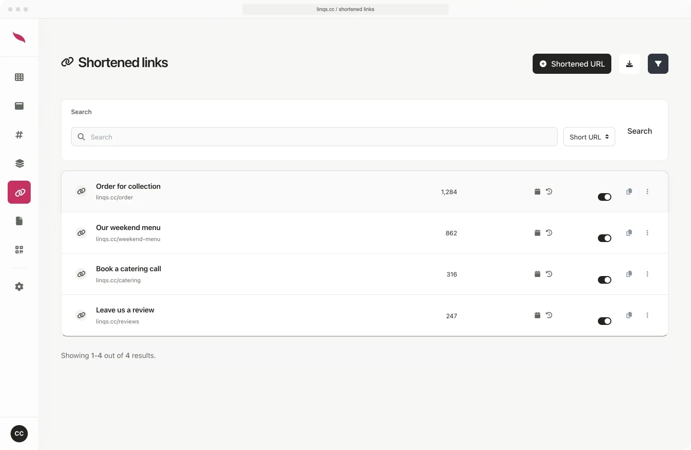
Task: Copy the Leave us a review link
Action: (629, 315)
